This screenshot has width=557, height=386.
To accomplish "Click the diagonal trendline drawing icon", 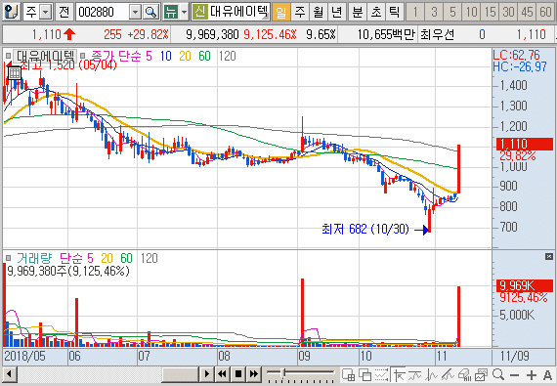I will pos(448,374).
